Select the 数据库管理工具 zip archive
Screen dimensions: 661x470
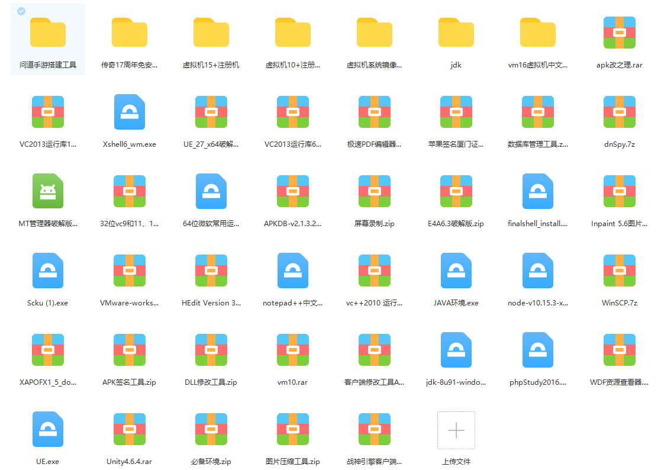[x=538, y=112]
